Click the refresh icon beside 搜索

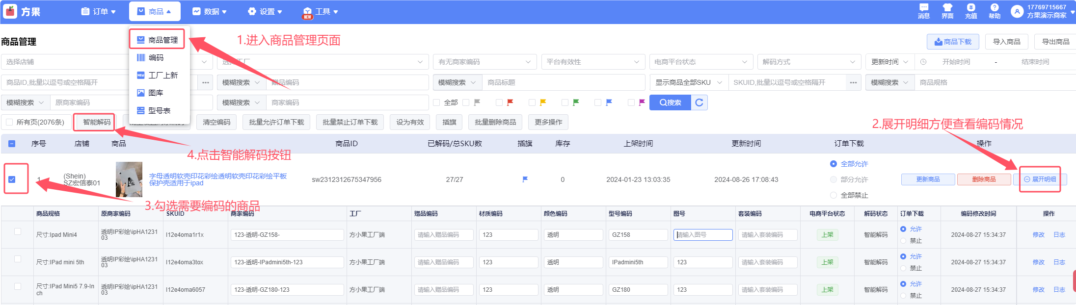(x=699, y=102)
